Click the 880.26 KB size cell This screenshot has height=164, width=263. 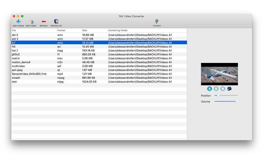point(88,54)
